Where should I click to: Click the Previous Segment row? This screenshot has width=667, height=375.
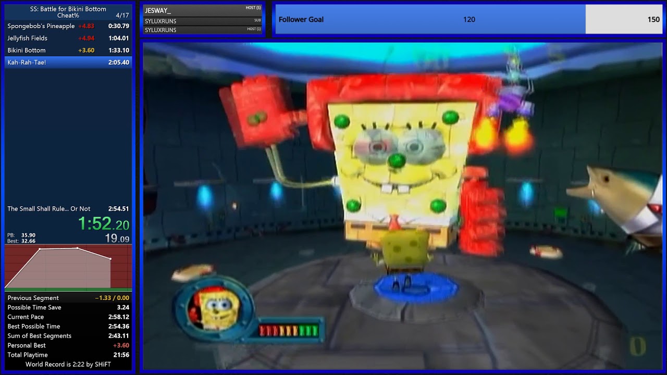(68, 298)
